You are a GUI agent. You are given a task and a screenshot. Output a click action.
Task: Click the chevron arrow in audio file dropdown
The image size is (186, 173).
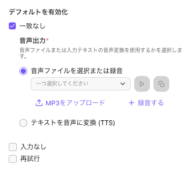click(123, 84)
